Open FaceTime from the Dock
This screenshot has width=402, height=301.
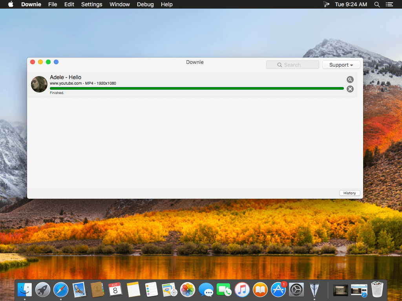tap(224, 290)
